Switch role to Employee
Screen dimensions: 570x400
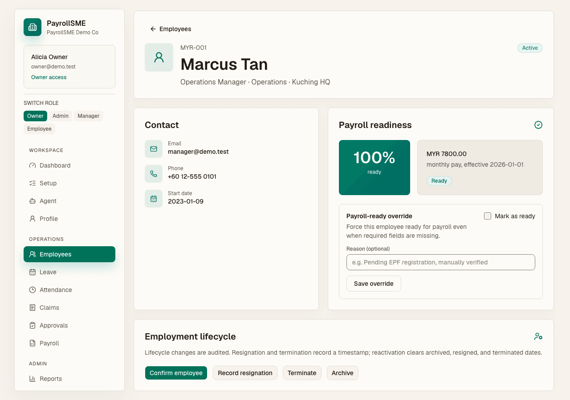coord(39,129)
